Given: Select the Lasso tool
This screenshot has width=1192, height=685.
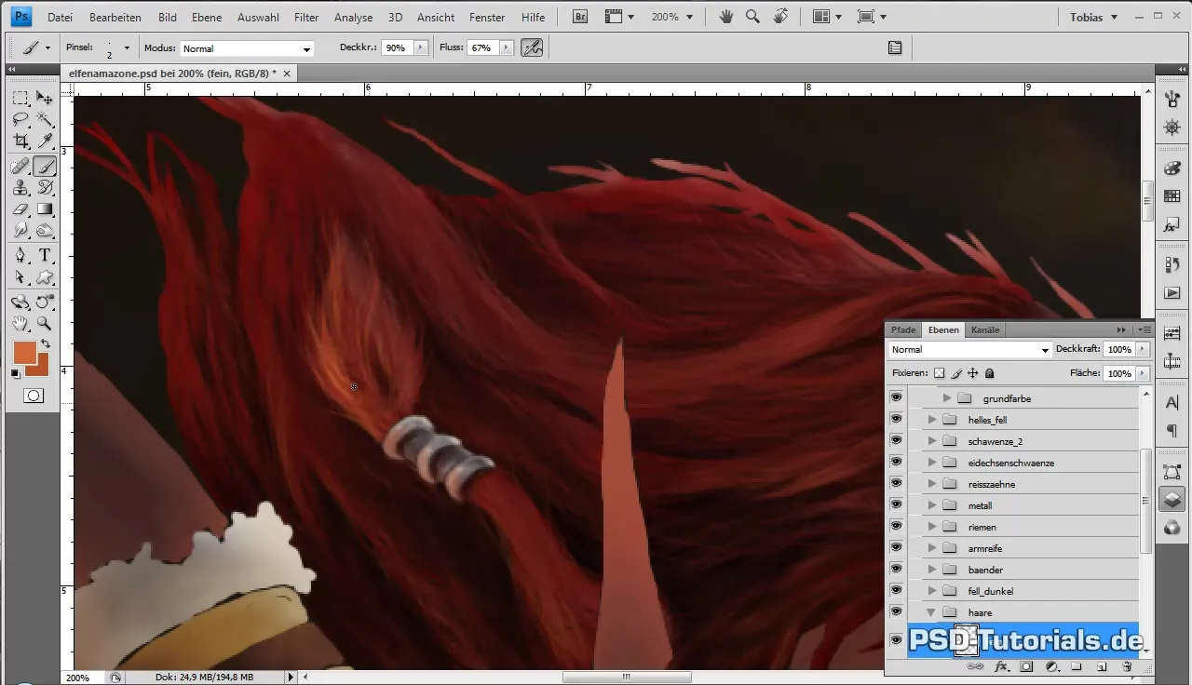Looking at the screenshot, I should (20, 120).
